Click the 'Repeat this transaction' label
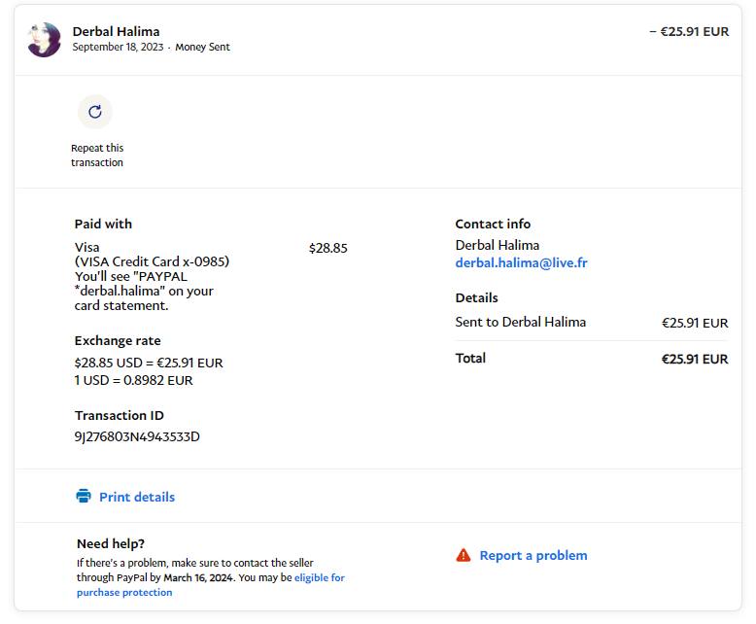Screen dimensions: 756x624 click(x=97, y=156)
